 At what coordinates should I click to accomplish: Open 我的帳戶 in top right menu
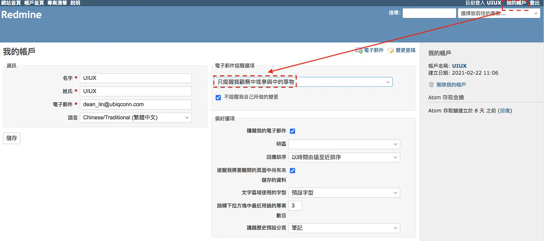pos(516,3)
